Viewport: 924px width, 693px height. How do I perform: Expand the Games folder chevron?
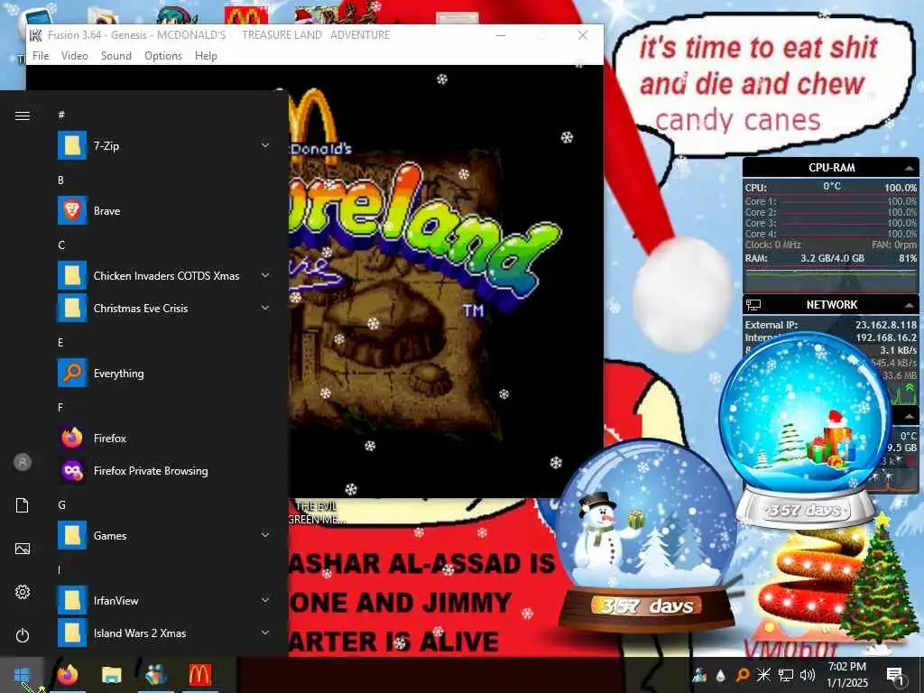(x=266, y=535)
